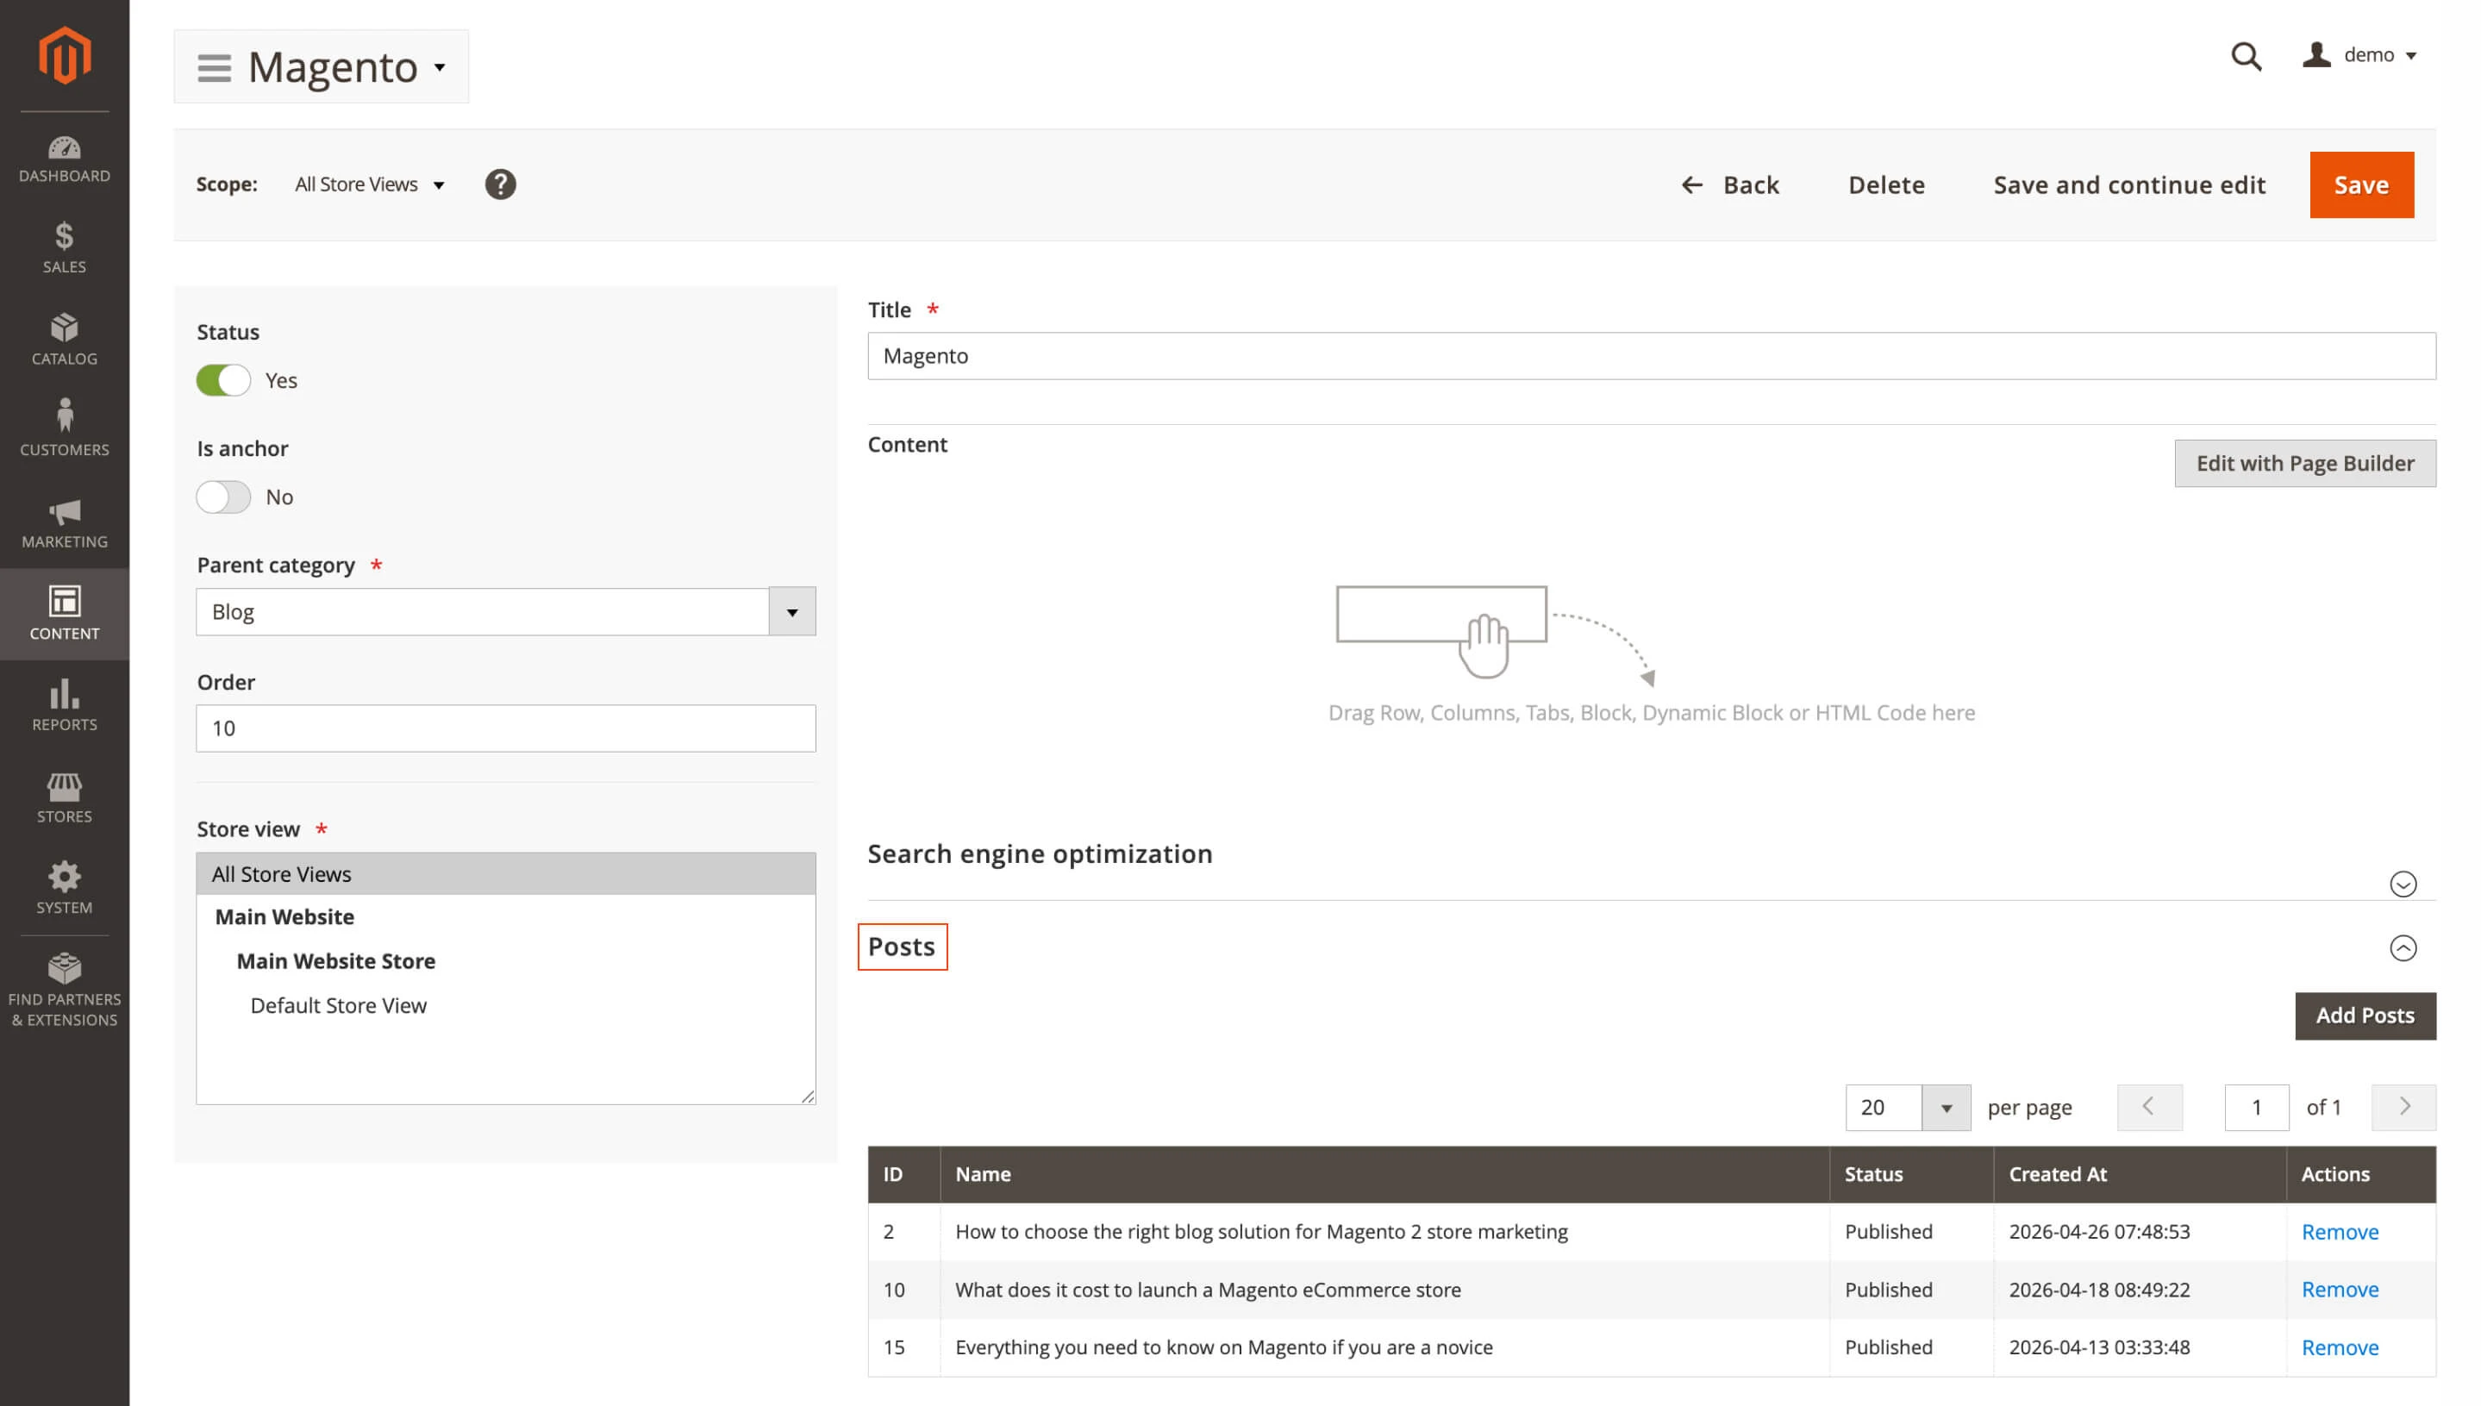Open the Marketing menu
Screen dimensions: 2481x1406
(65, 522)
